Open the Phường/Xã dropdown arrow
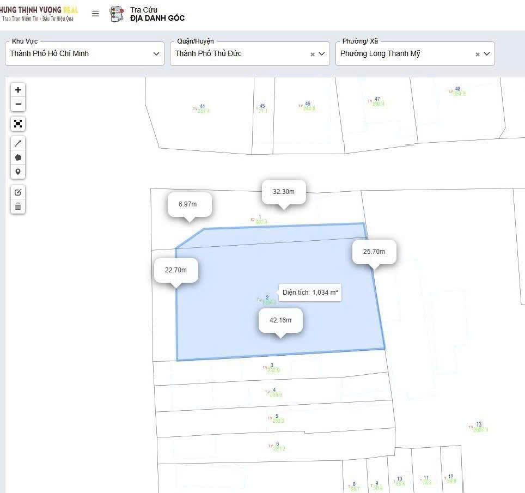The height and width of the screenshot is (493, 525). (x=487, y=54)
